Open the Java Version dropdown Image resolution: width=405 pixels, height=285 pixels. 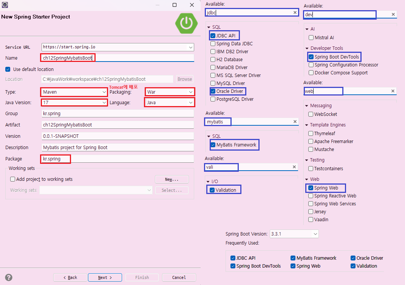coord(104,102)
